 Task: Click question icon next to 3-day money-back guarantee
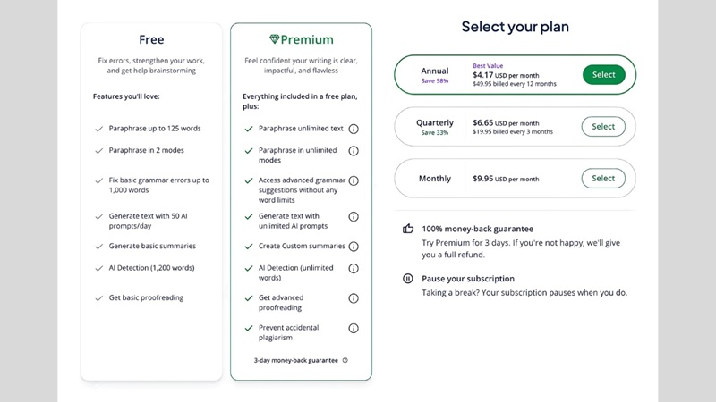click(345, 360)
